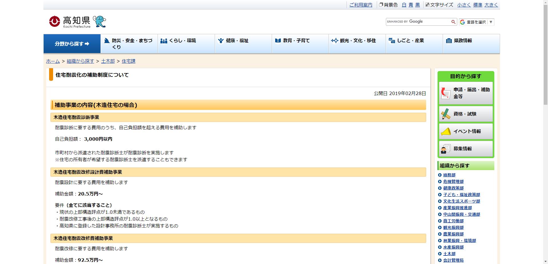Screen dimensions: 548x264
Task: Open 資格・試験 pencil button
Action: pos(466,114)
